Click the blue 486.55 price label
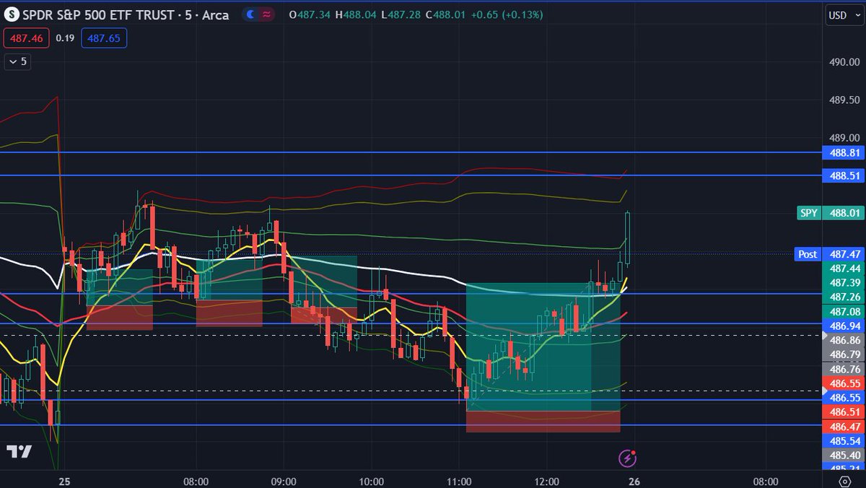This screenshot has width=866, height=488. pyautogui.click(x=844, y=398)
